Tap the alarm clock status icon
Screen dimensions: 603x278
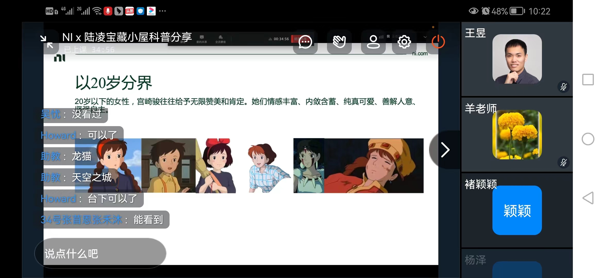(486, 11)
